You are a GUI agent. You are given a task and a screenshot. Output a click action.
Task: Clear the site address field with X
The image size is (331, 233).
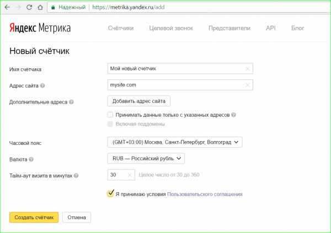click(248, 85)
